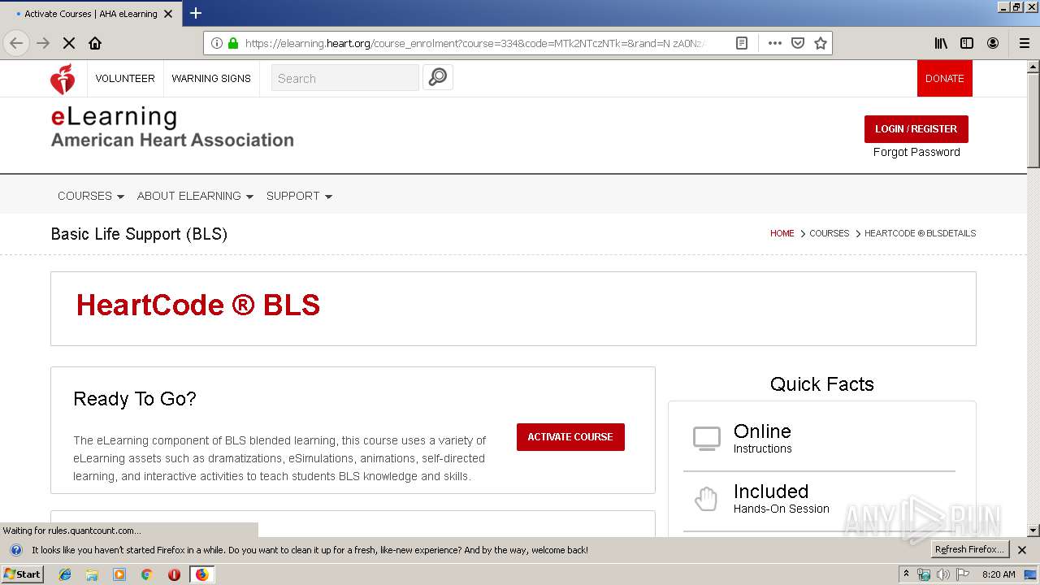This screenshot has height=585, width=1040.
Task: Click the eLearning American Heart Association logo
Action: (172, 128)
